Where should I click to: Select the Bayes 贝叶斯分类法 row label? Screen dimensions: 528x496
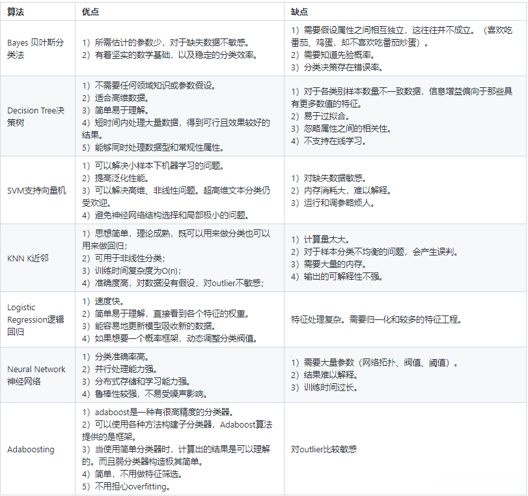pyautogui.click(x=36, y=48)
